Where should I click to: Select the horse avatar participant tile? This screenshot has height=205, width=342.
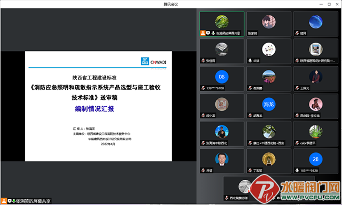click(x=316, y=106)
